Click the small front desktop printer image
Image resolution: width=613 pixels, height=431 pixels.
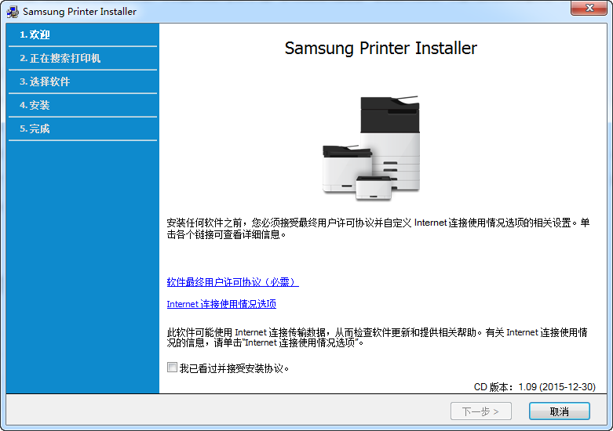[x=374, y=188]
